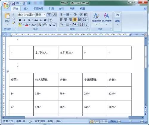This screenshot has height=125, width=149.
Task: Click the 更改样式 button
Action: click(x=107, y=19)
